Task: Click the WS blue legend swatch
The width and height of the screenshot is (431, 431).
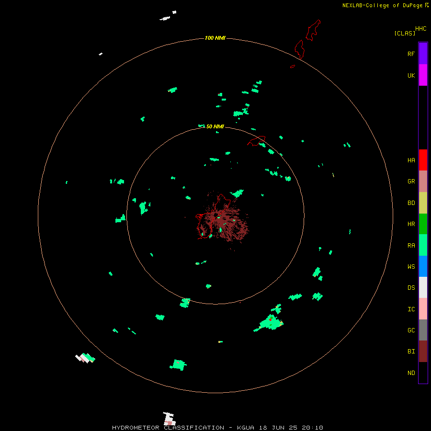Action: 423,266
